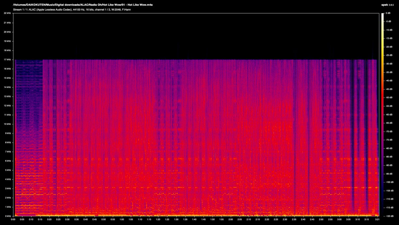Click the 1:15 time axis label

149,220
